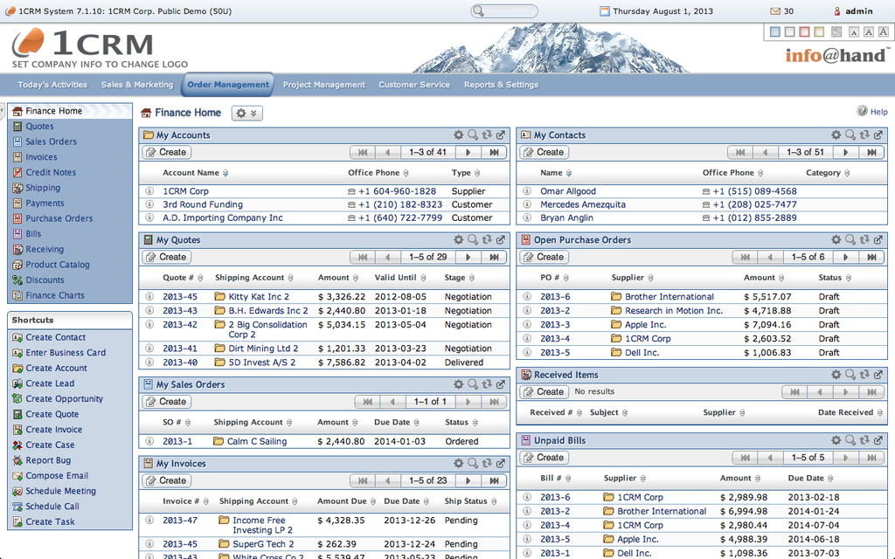
Task: Select the Order Management tab
Action: point(228,85)
